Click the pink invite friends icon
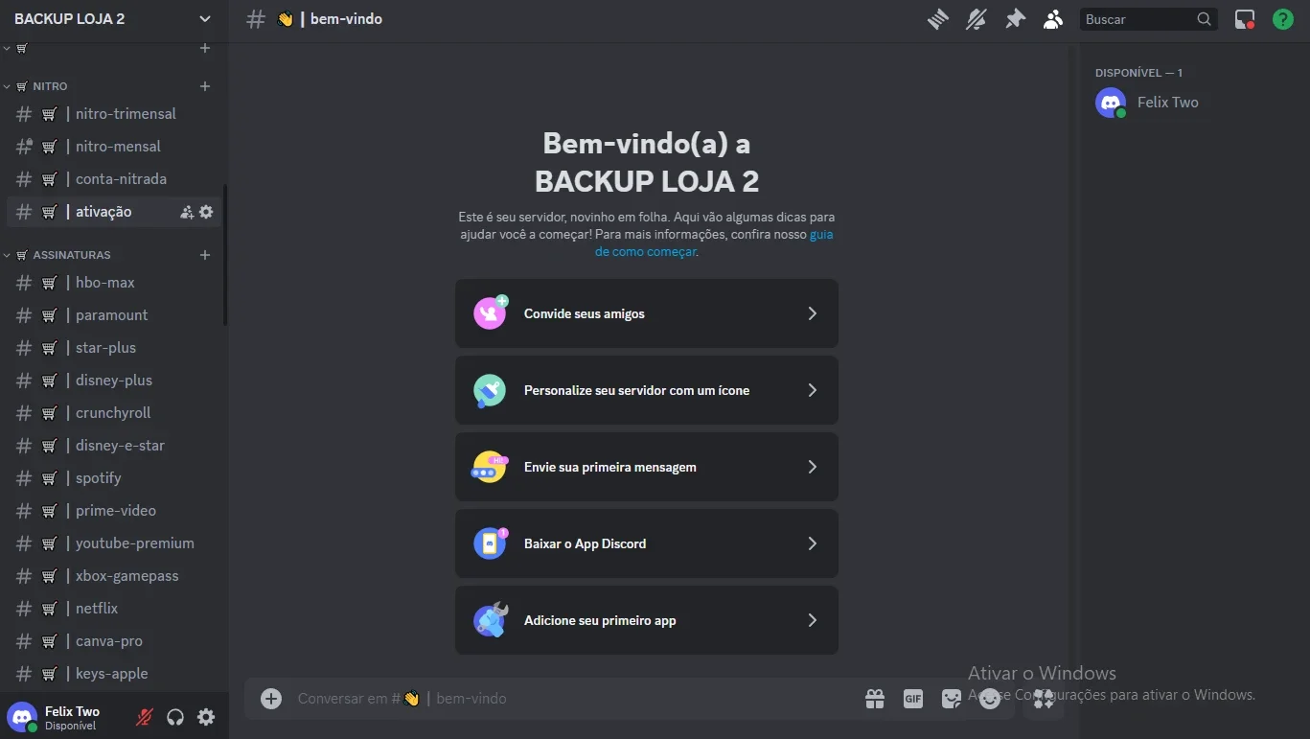This screenshot has height=739, width=1310. click(491, 313)
